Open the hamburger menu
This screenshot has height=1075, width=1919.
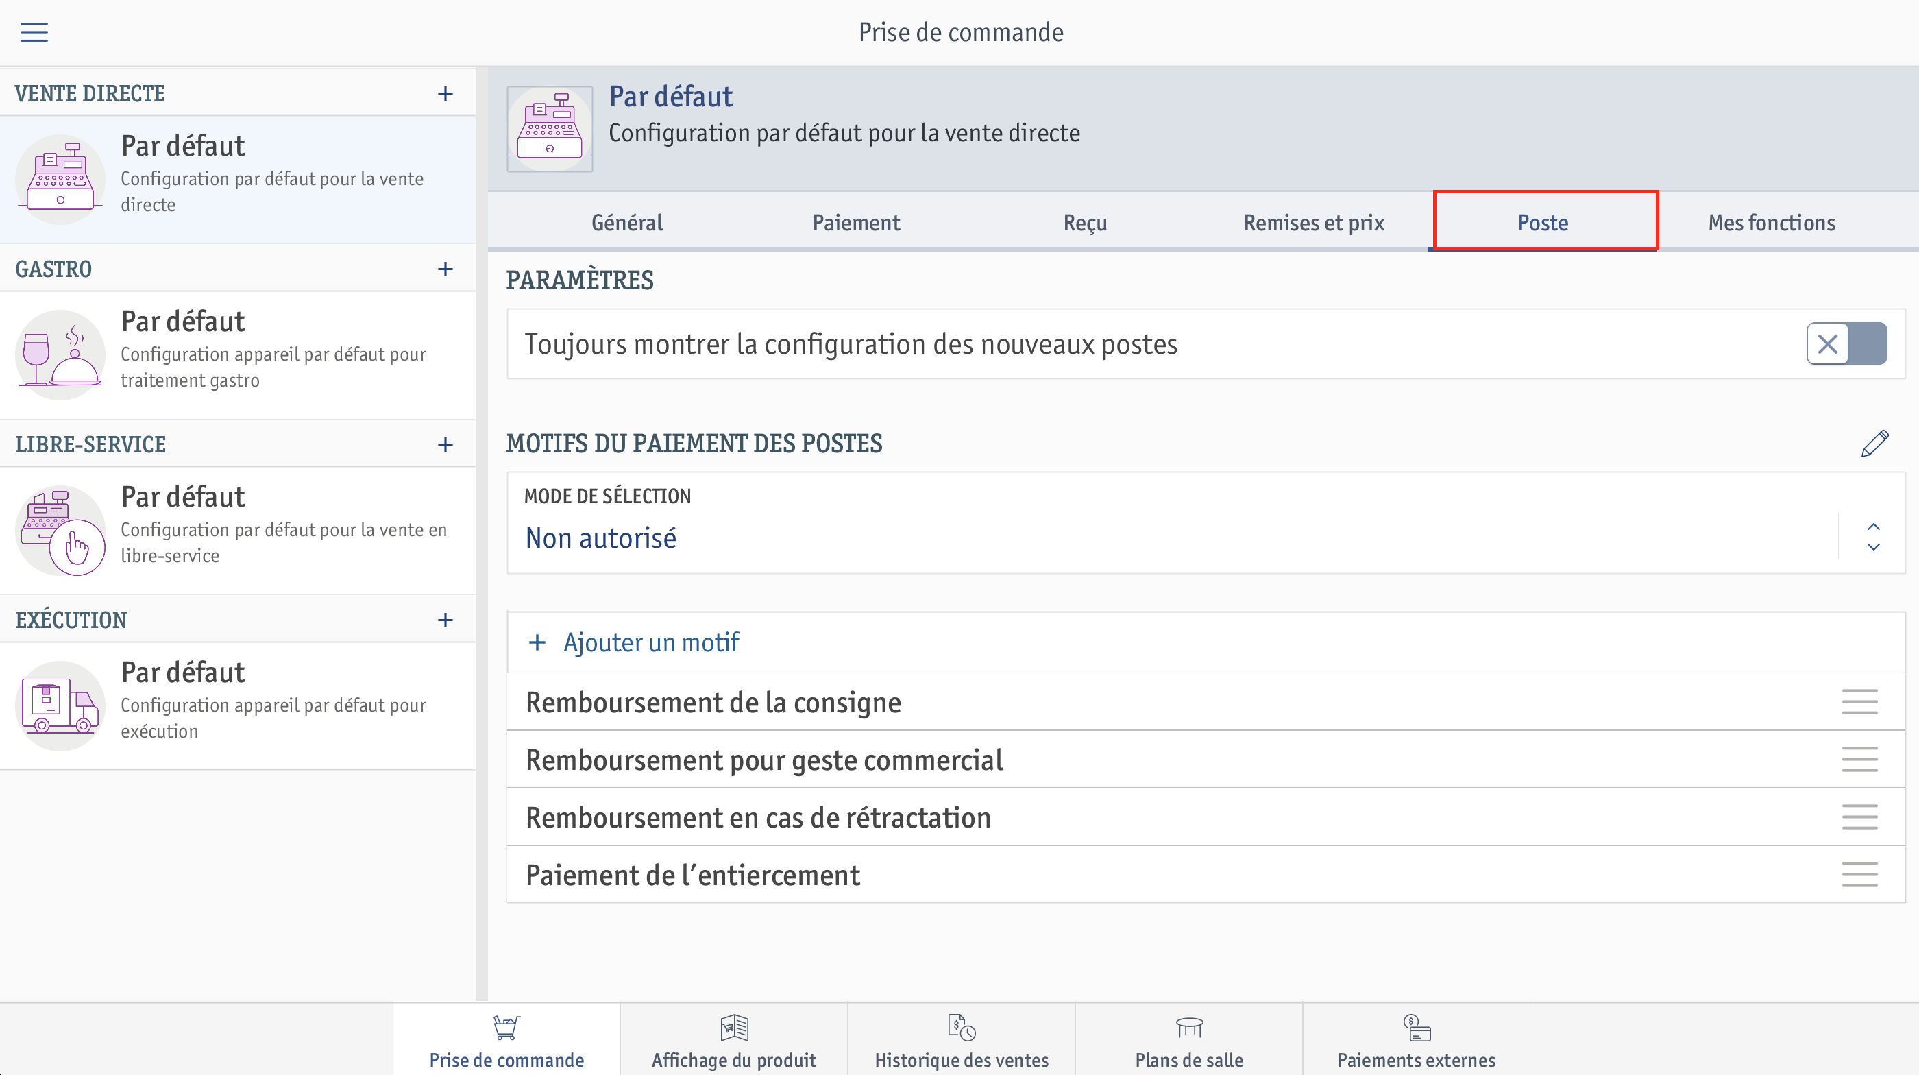34,32
